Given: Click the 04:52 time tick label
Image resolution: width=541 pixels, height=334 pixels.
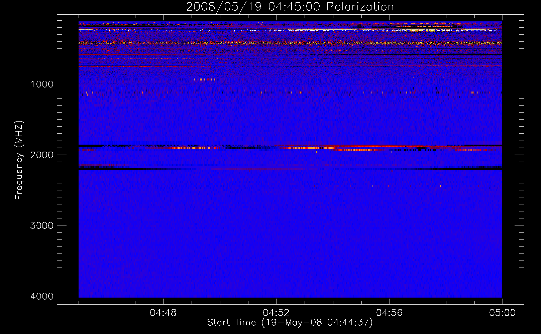Looking at the screenshot, I should click(x=276, y=313).
